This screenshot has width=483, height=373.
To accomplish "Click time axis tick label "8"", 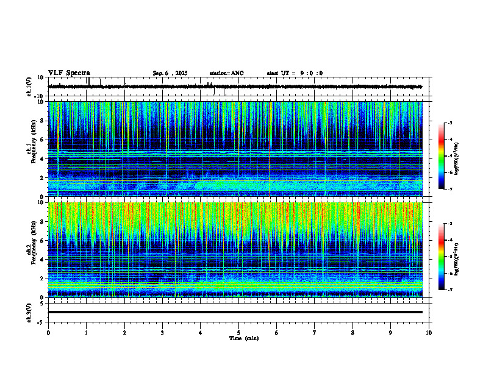I will pyautogui.click(x=352, y=333).
